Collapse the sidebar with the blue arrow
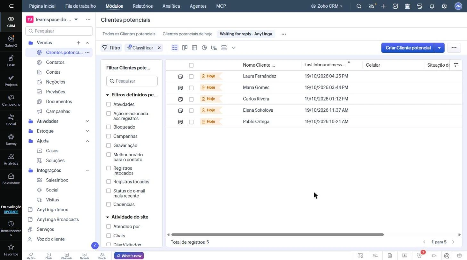467x260 pixels. tap(94, 246)
